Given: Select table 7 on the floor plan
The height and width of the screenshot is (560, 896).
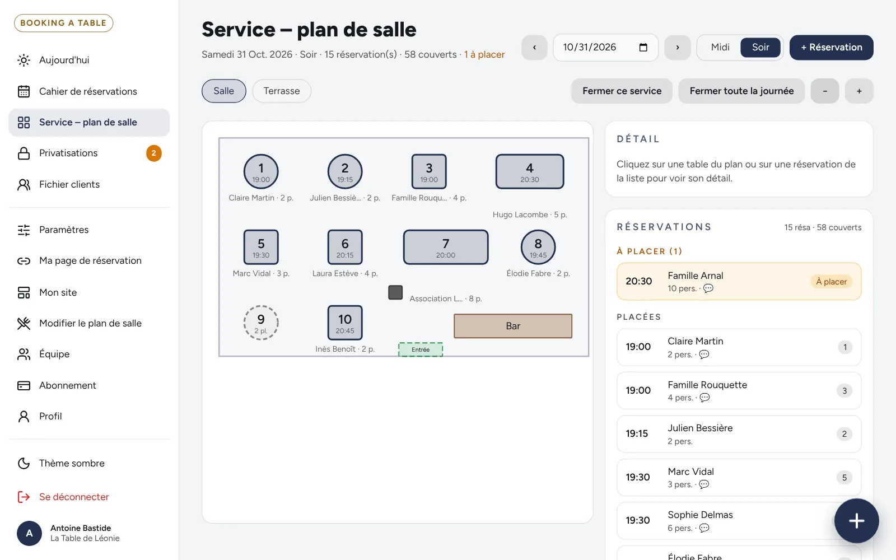Looking at the screenshot, I should pyautogui.click(x=446, y=247).
